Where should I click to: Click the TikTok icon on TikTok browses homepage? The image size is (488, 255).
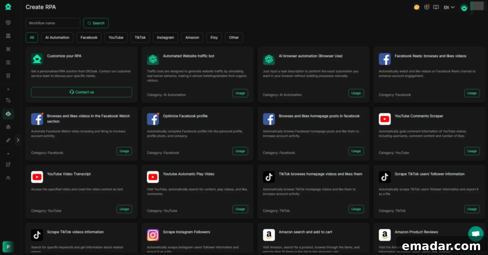click(x=269, y=177)
